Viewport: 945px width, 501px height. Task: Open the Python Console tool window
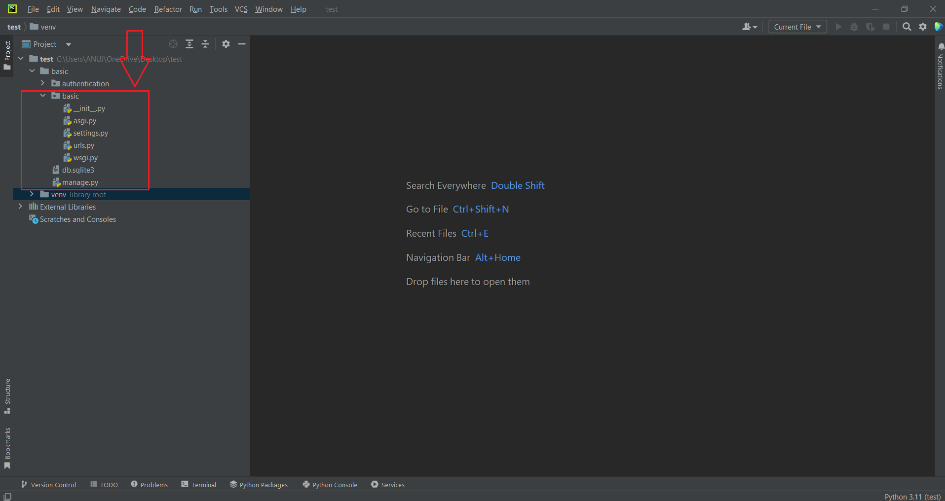(x=330, y=485)
